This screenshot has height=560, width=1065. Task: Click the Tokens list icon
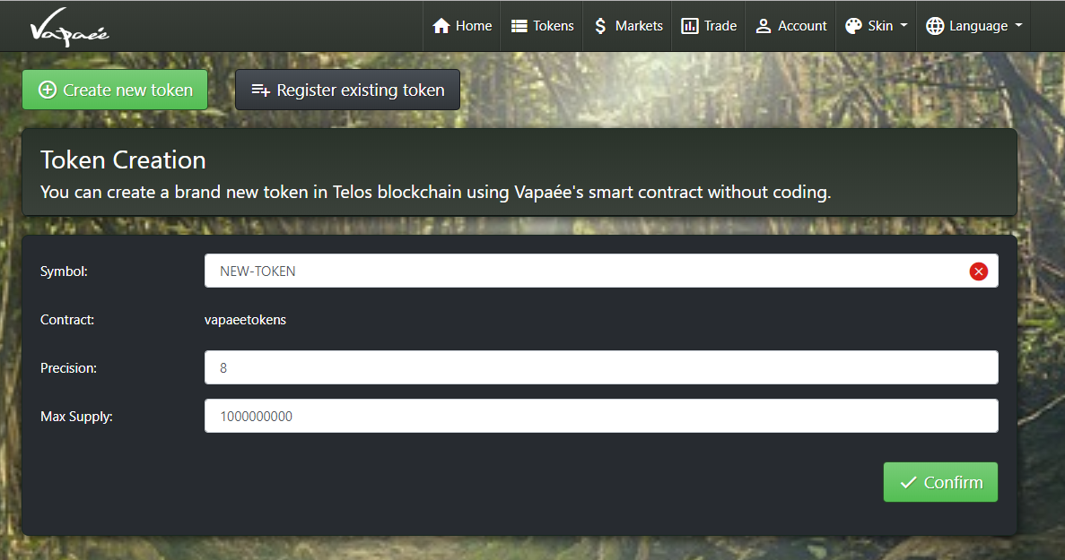[x=519, y=26]
